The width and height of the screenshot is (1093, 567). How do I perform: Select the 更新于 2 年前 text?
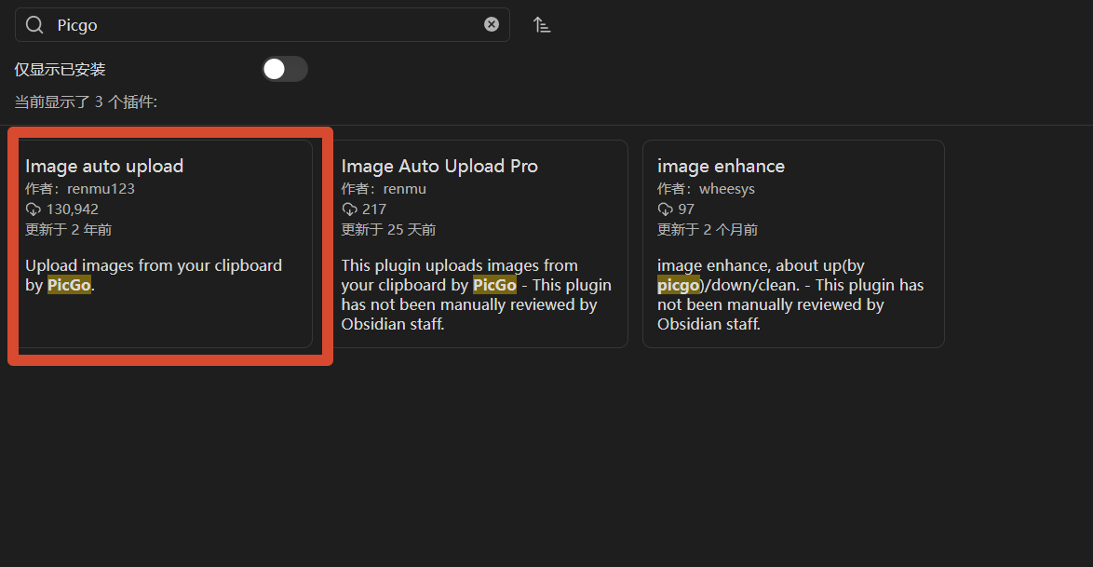point(68,229)
